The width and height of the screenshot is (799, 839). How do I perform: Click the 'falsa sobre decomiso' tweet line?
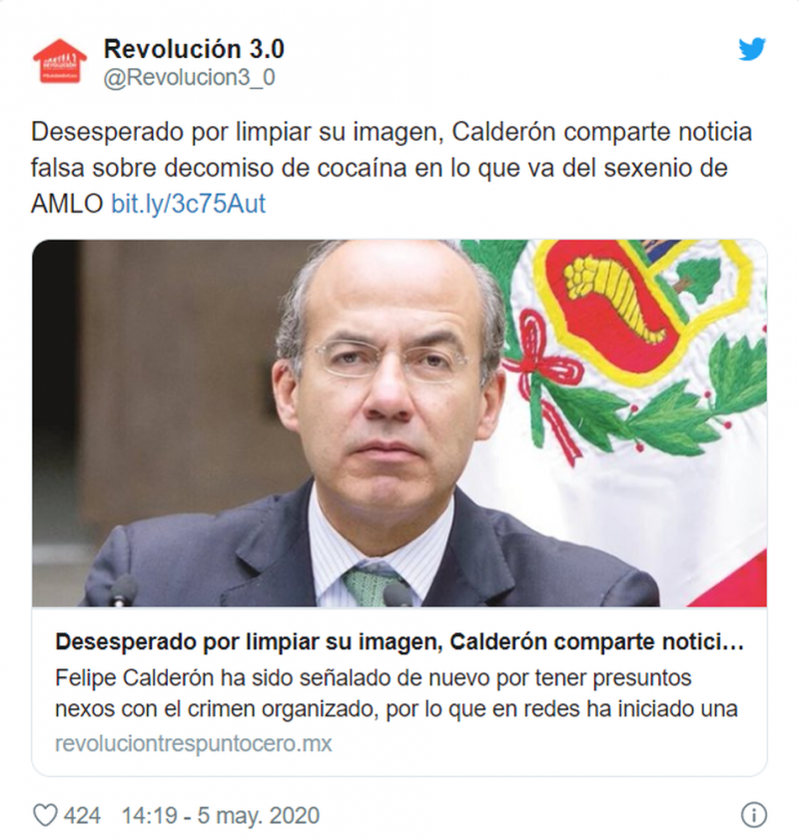[x=379, y=168]
